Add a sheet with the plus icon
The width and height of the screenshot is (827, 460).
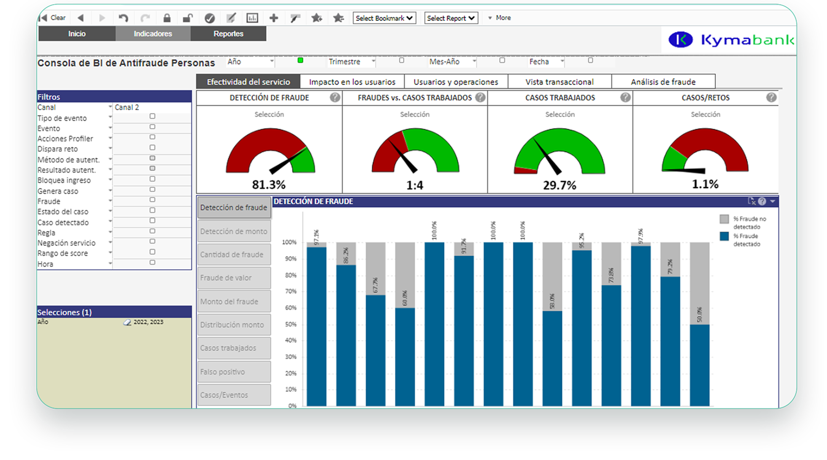tap(274, 18)
